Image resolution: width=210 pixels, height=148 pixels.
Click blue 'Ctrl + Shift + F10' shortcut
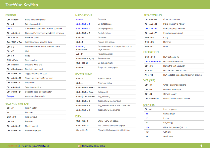pos(153,61)
